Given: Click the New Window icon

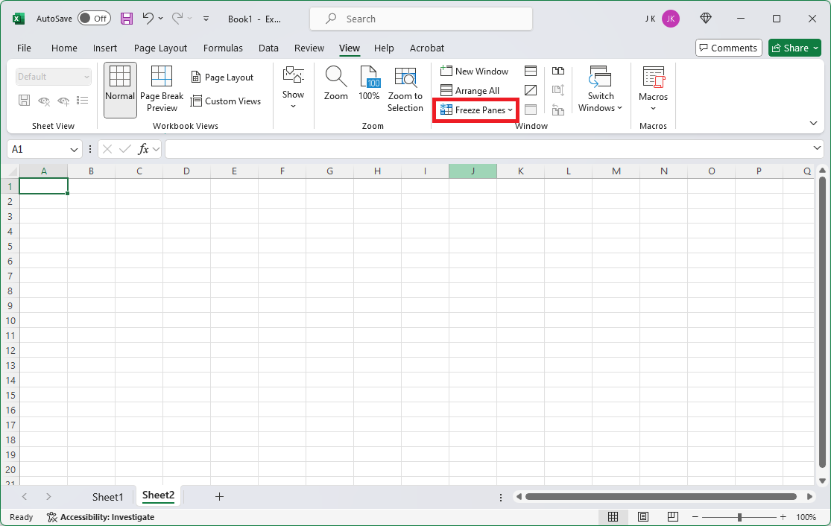Looking at the screenshot, I should click(446, 71).
